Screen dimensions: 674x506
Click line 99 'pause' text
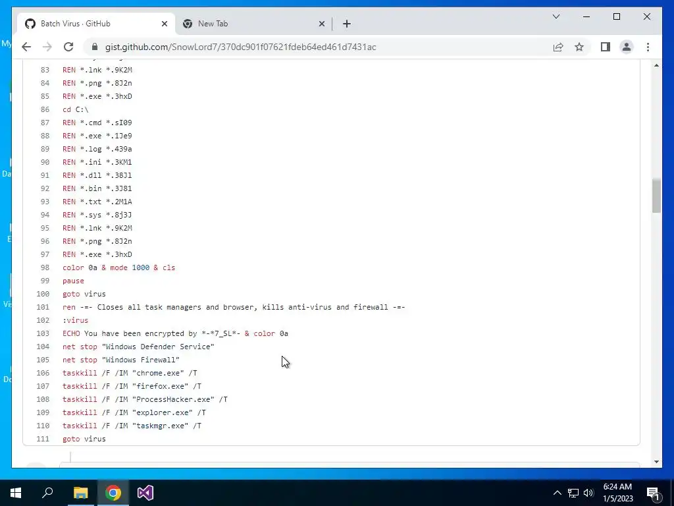pos(73,281)
